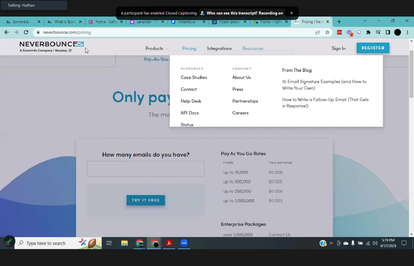Open Case Studies from the Resources menu
The height and width of the screenshot is (266, 414).
194,77
